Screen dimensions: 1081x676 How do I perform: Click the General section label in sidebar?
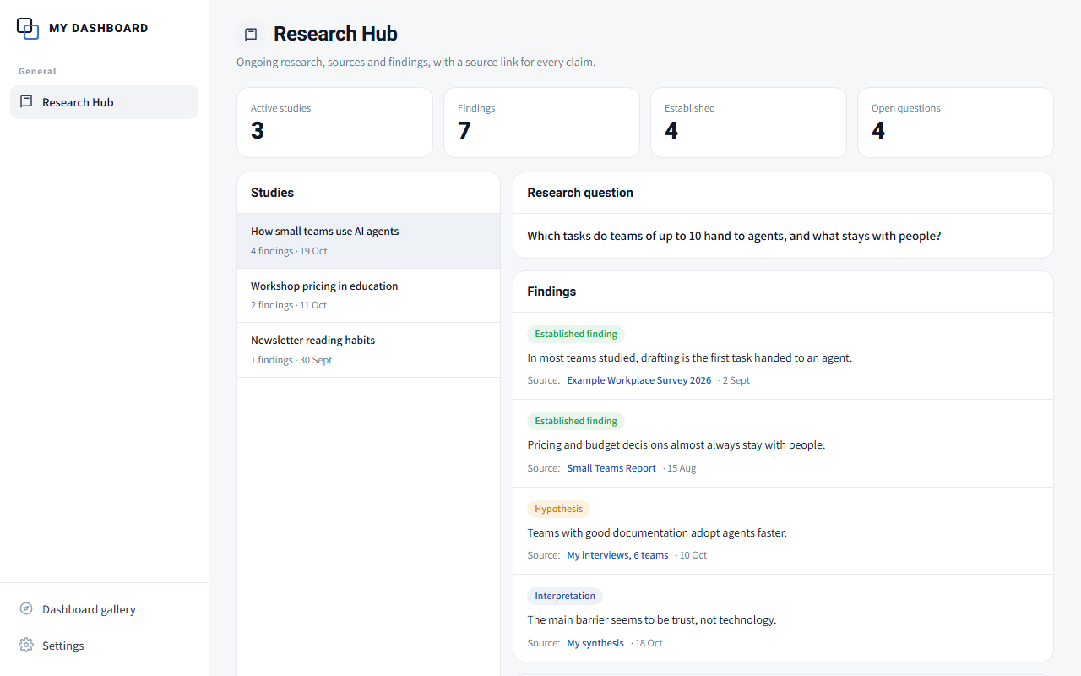click(37, 71)
